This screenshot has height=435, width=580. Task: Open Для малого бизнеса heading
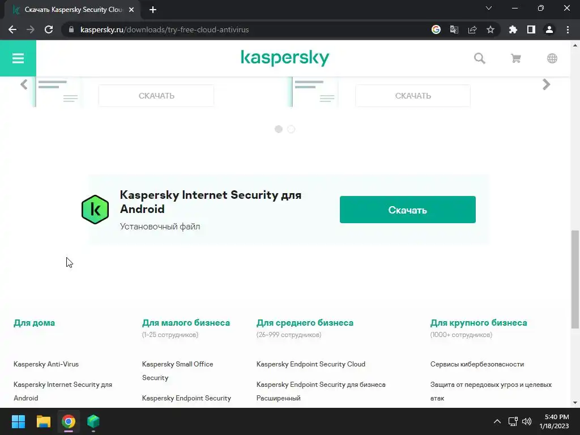click(186, 322)
